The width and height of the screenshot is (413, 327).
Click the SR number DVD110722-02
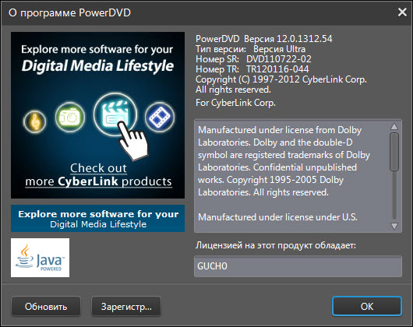279,59
